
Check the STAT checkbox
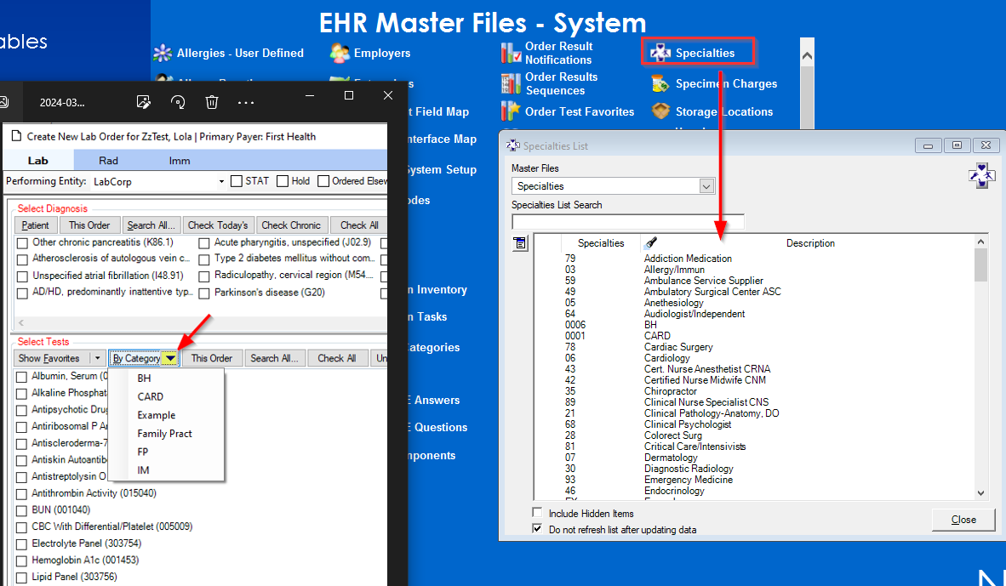tap(236, 181)
